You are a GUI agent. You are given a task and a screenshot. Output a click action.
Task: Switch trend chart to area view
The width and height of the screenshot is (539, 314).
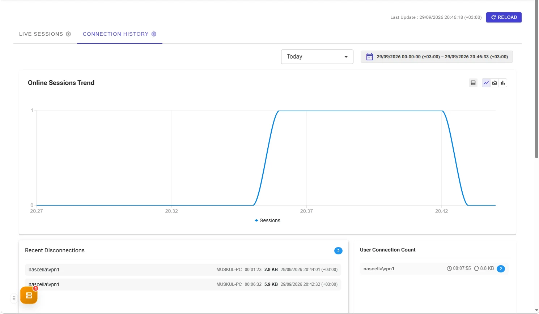click(495, 83)
